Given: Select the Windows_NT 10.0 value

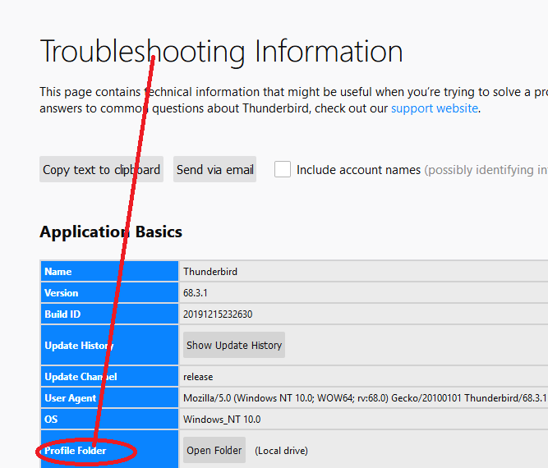Looking at the screenshot, I should point(222,419).
